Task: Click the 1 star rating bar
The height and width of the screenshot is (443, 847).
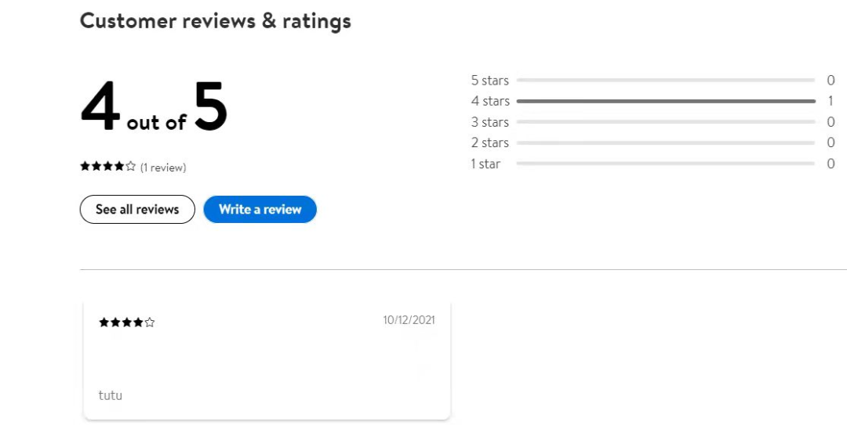Action: point(666,164)
